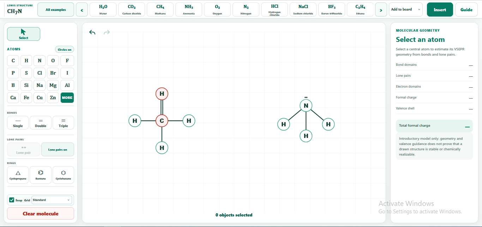The width and height of the screenshot is (482, 227).
Task: Pick the Sulfur atom tool
Action: (x=26, y=73)
